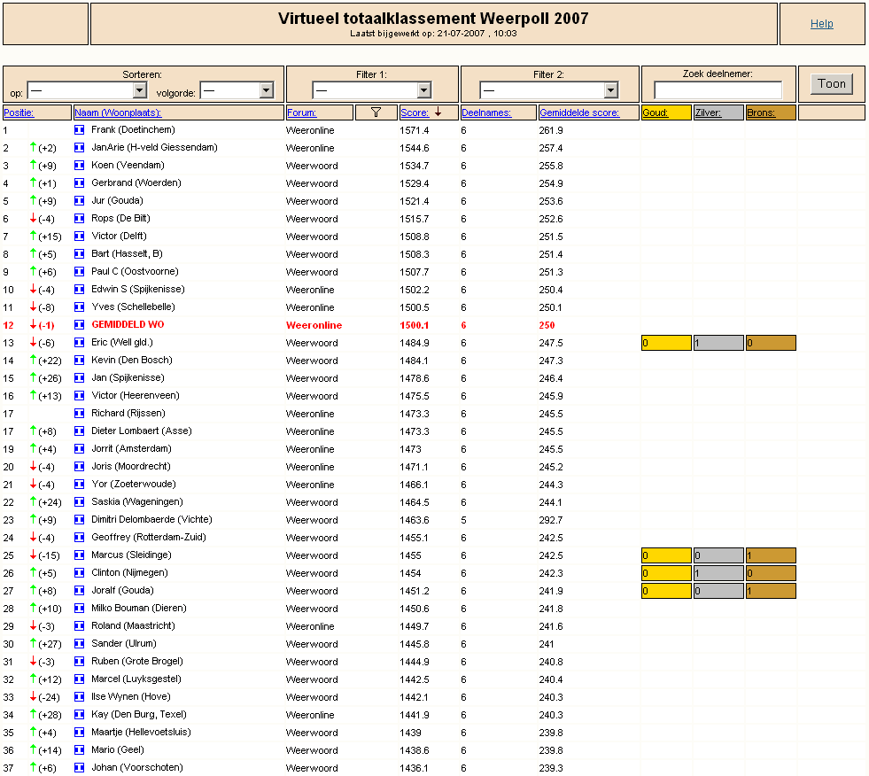869x776 pixels.
Task: Click the Deelnames column header
Action: (486, 113)
